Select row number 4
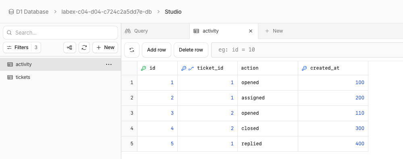Image resolution: width=403 pixels, height=159 pixels. click(x=129, y=128)
